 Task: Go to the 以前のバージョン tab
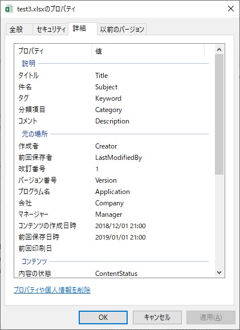(x=122, y=29)
